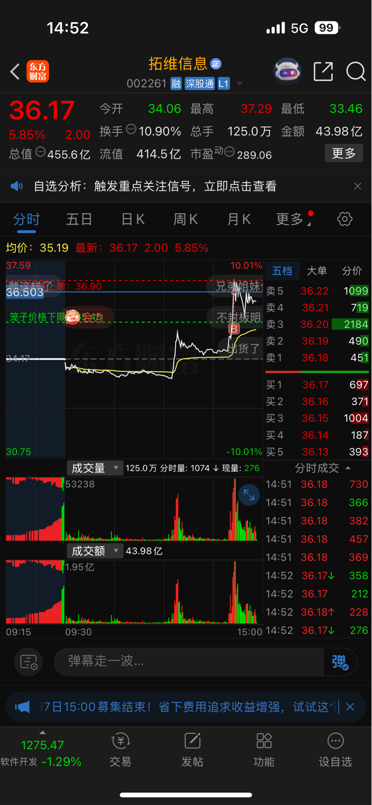Viewport: 372px width, 805px height.
Task: Tap the back arrow icon
Action: tap(15, 72)
